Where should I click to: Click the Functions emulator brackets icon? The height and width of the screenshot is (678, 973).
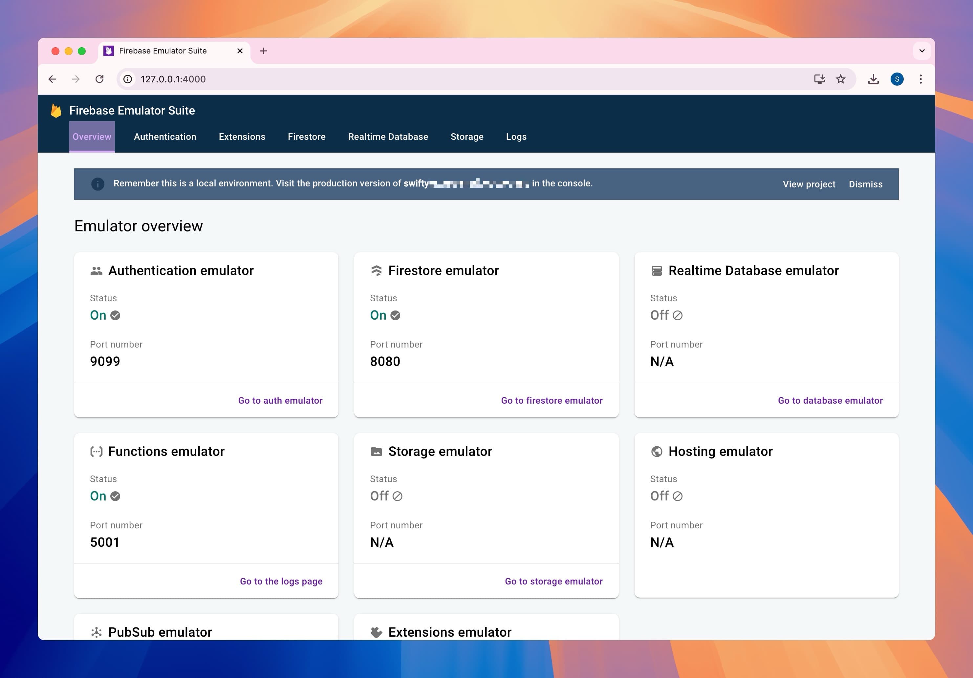pos(96,451)
